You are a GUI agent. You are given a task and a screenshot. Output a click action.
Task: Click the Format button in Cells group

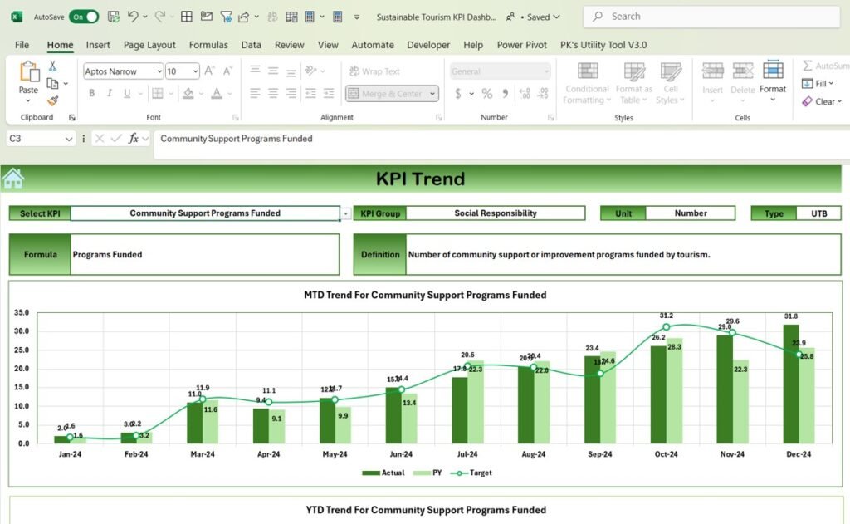[x=773, y=79]
